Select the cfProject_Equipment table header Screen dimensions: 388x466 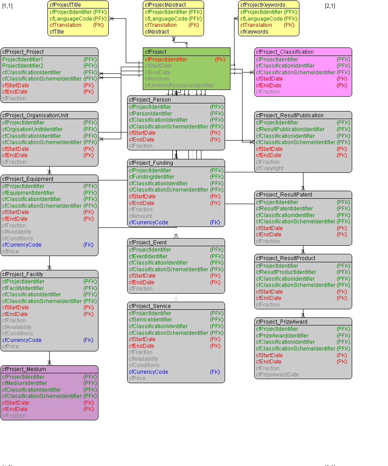coord(28,179)
